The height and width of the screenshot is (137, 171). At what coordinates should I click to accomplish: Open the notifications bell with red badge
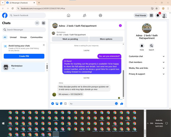coord(158,15)
